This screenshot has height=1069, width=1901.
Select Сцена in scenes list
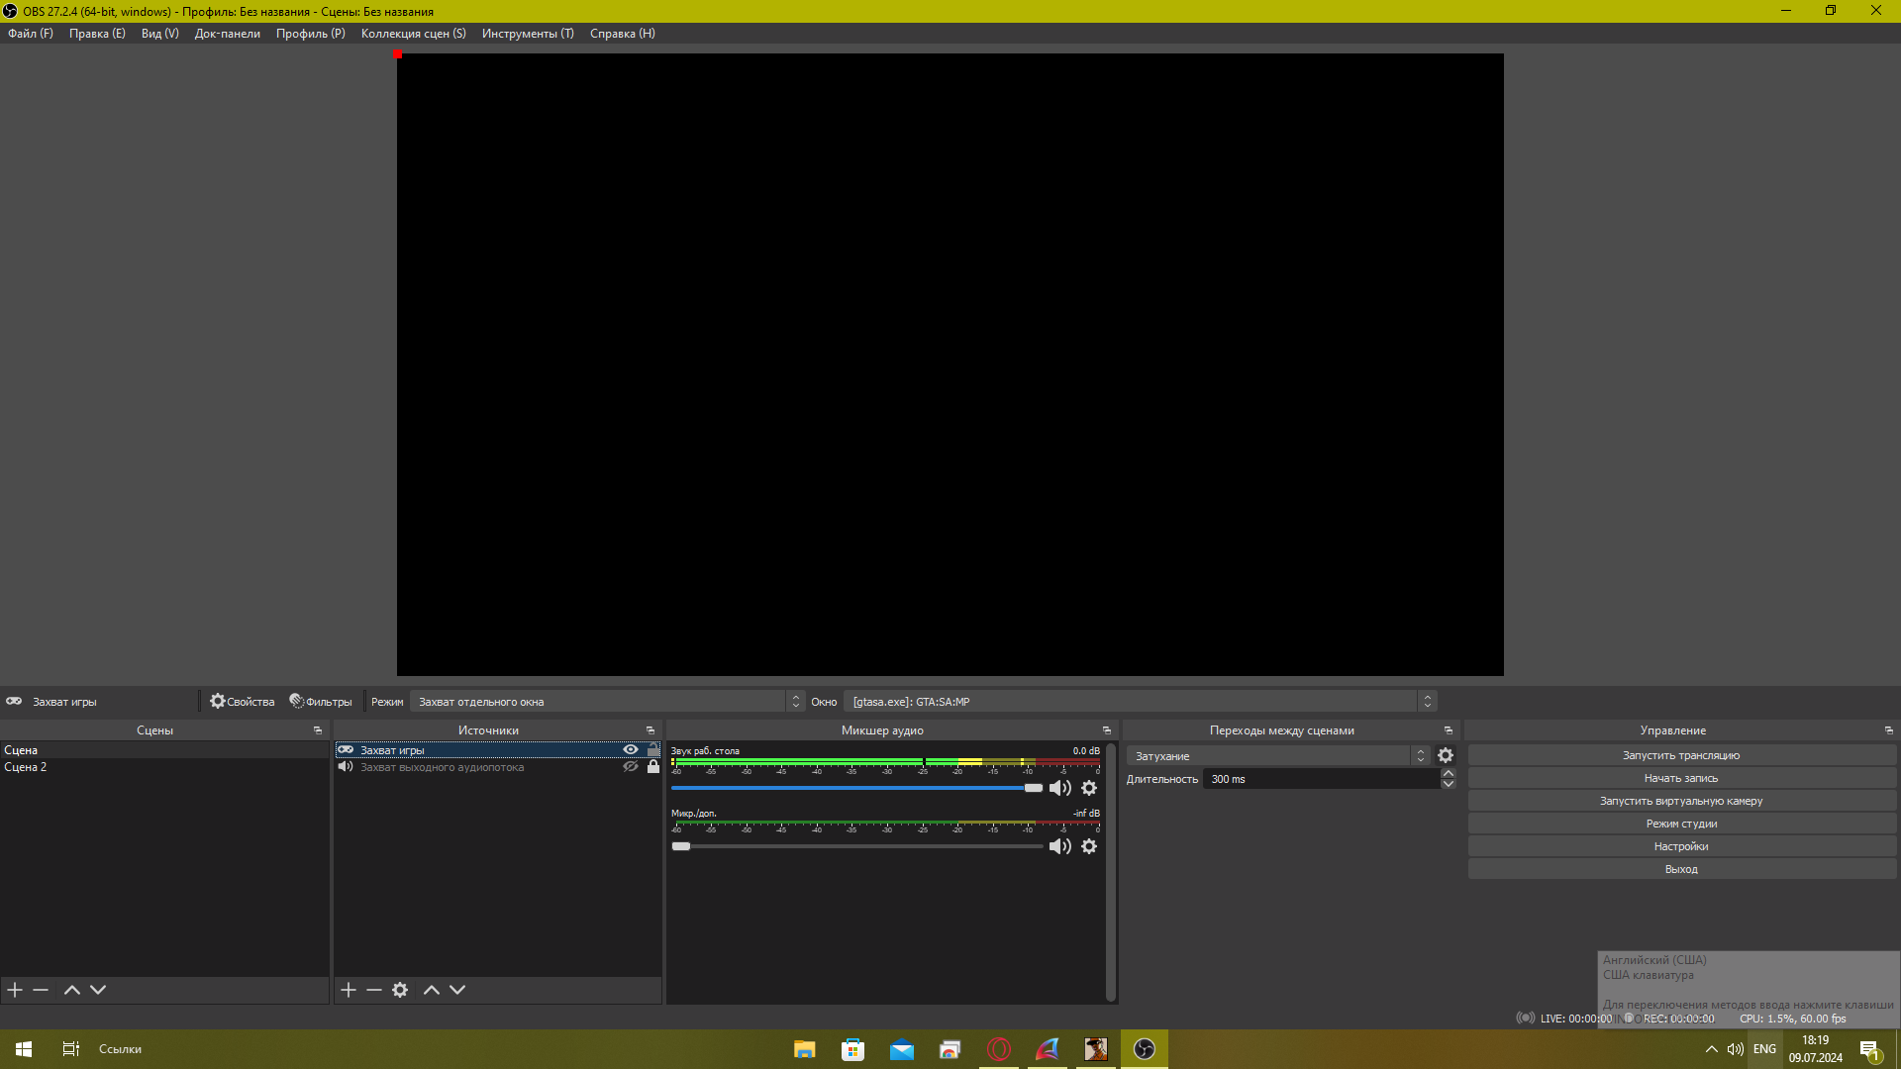(x=163, y=750)
